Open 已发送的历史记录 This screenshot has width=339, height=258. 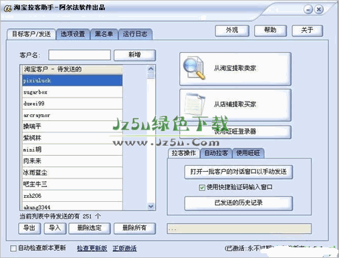point(239,203)
